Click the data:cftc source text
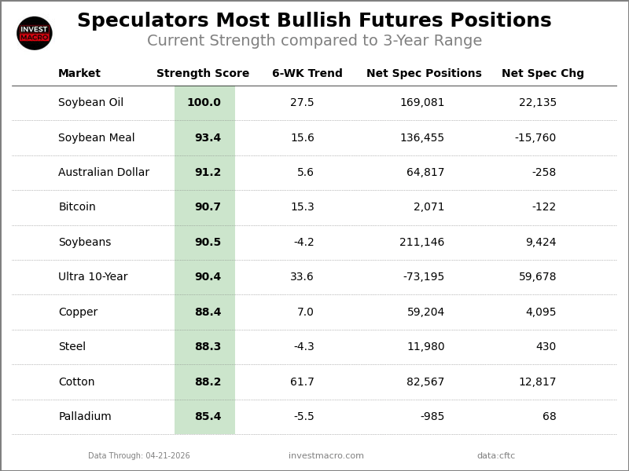Image resolution: width=629 pixels, height=471 pixels. (496, 456)
